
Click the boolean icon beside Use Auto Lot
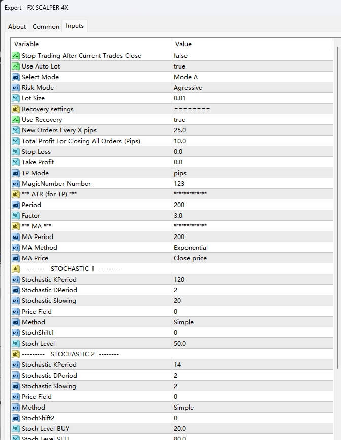point(15,66)
